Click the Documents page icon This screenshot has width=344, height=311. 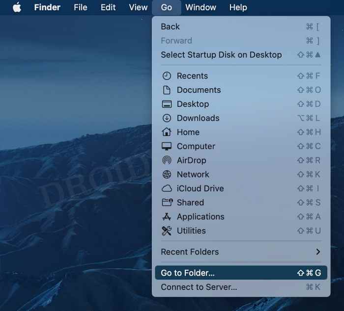[x=167, y=90]
